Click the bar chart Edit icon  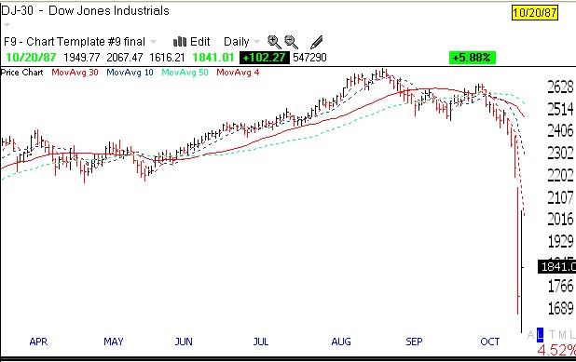[180, 42]
